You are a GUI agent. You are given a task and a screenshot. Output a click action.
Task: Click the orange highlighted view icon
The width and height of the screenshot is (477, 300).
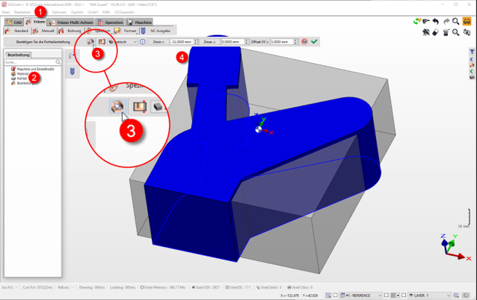pos(467,22)
